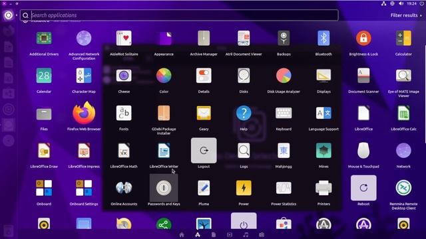Screen dimensions: 426x239
Task: Open the Files manager
Action: click(x=44, y=114)
